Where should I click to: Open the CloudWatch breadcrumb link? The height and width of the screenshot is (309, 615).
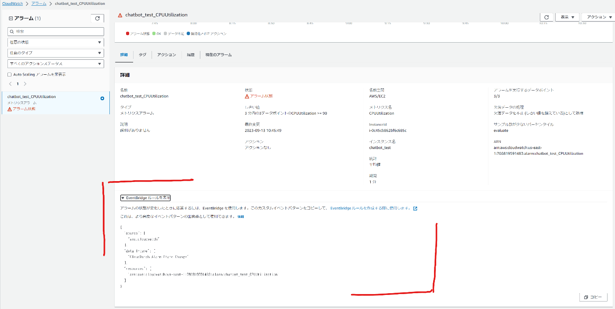12,4
